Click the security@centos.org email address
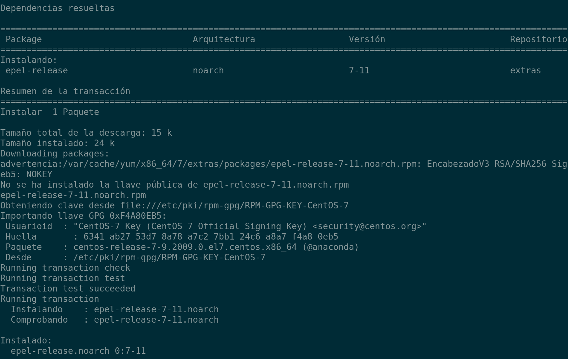 (x=369, y=226)
